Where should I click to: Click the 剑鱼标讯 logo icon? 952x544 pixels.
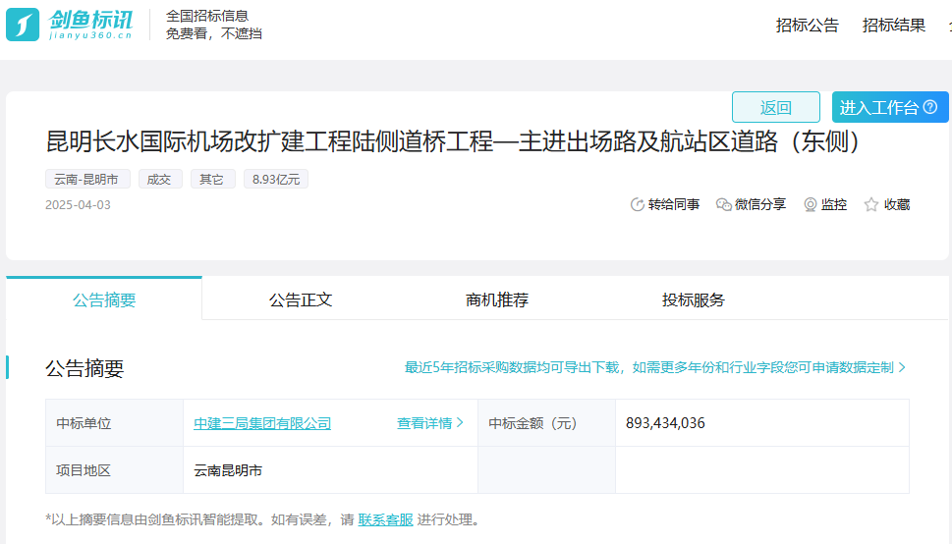(23, 25)
